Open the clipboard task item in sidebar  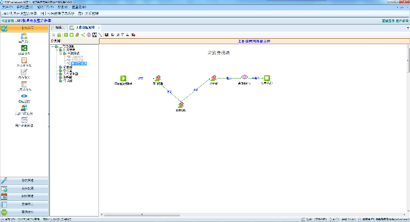click(24, 62)
